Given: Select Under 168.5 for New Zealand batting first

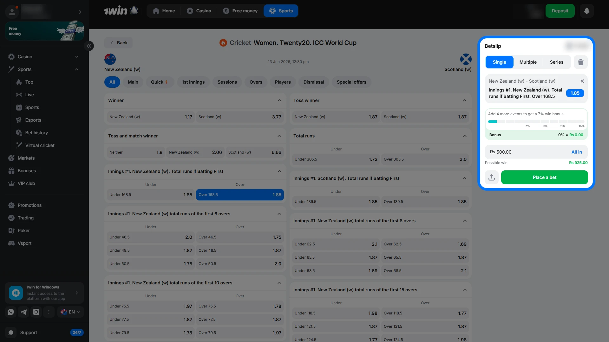Looking at the screenshot, I should pos(151,195).
